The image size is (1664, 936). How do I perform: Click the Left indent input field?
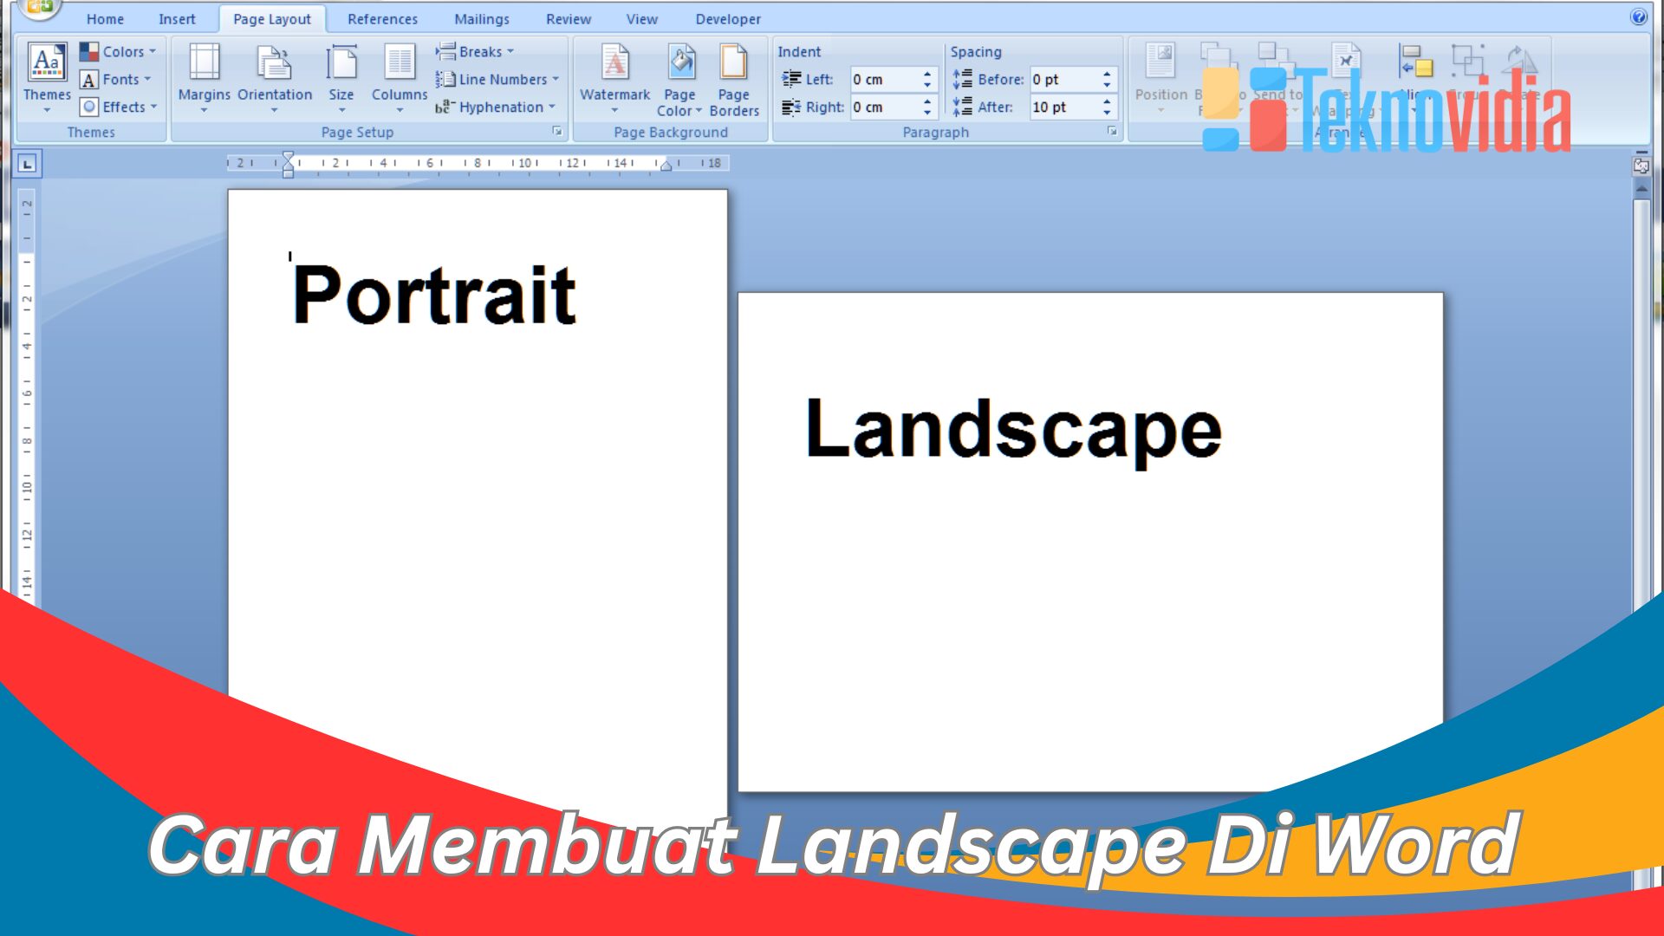[x=886, y=78]
